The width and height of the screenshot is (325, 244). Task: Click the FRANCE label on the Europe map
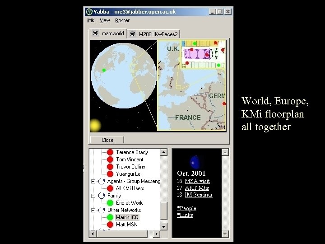[x=188, y=117]
